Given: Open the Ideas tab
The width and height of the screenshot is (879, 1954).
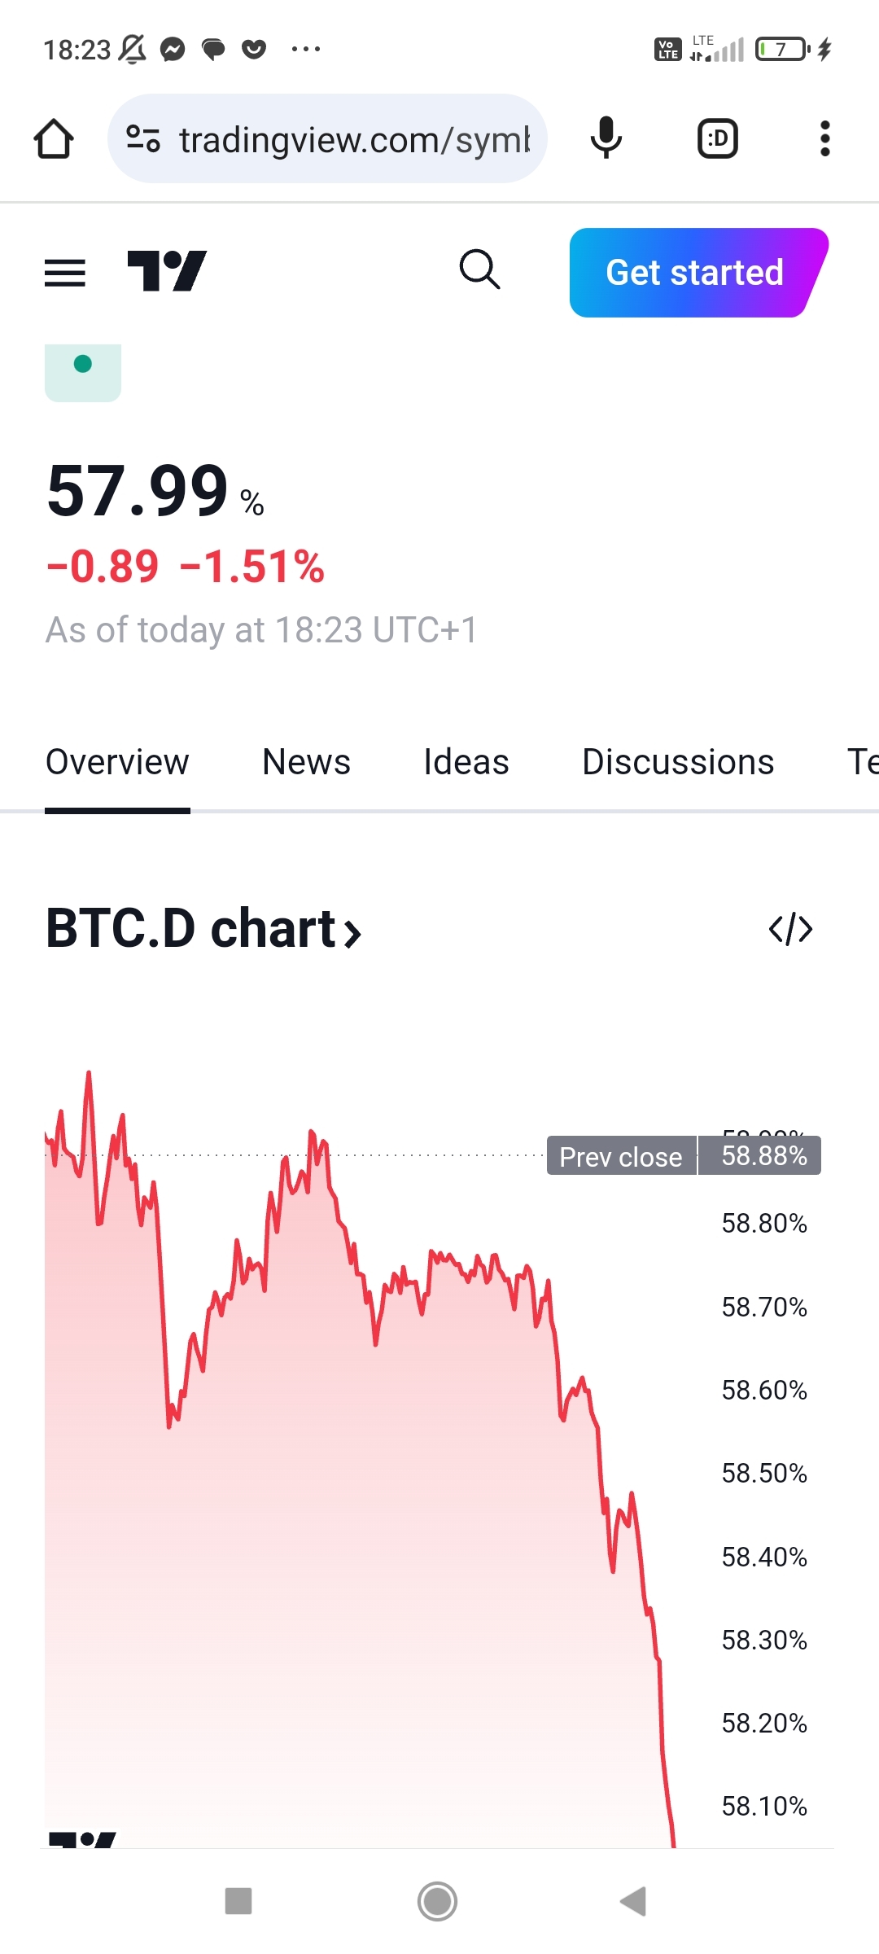Looking at the screenshot, I should pos(466,763).
